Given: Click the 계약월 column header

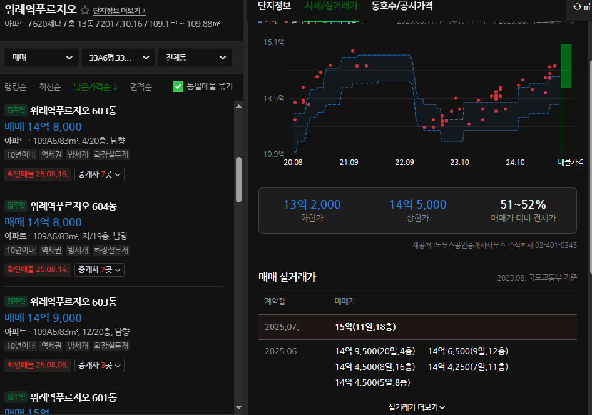Looking at the screenshot, I should point(275,301).
